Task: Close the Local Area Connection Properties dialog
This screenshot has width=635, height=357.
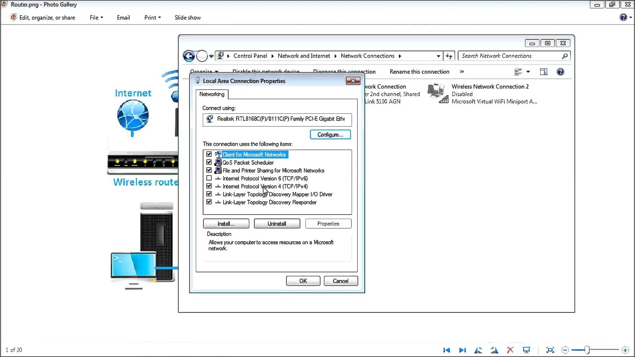Action: tap(353, 81)
